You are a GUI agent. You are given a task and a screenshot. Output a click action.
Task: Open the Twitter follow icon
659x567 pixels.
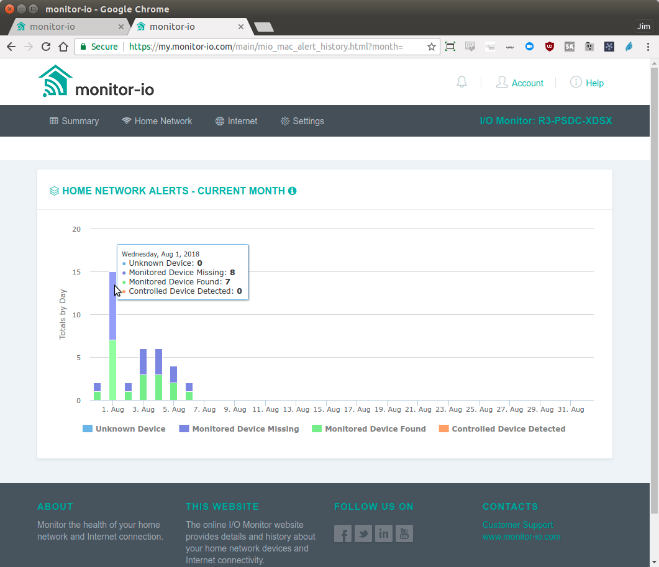point(363,533)
